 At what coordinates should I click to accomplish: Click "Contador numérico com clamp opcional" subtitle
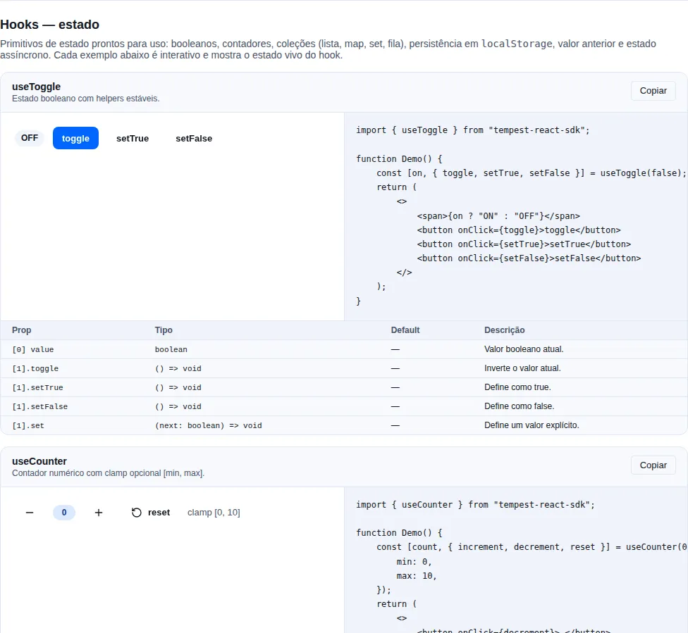[x=108, y=473]
